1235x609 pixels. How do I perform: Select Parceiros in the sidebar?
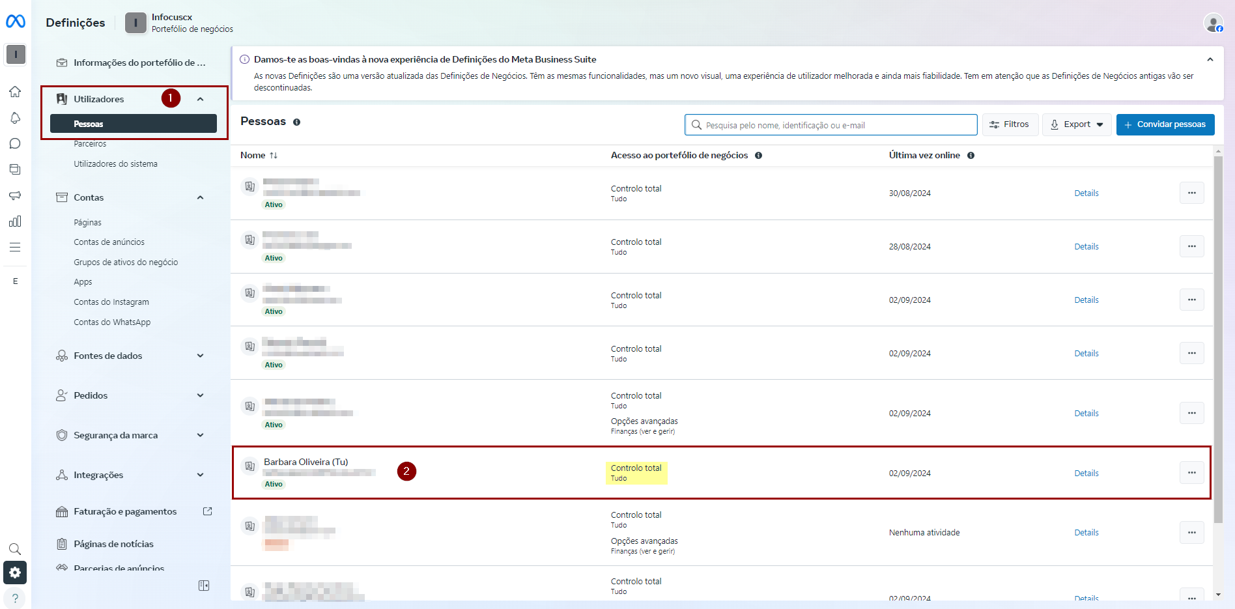point(90,144)
